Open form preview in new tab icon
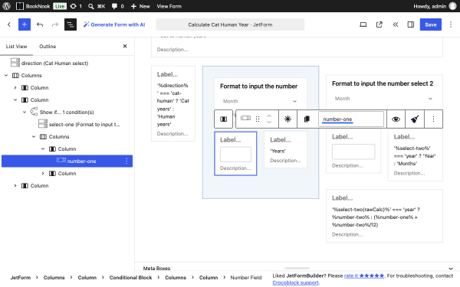 click(379, 24)
